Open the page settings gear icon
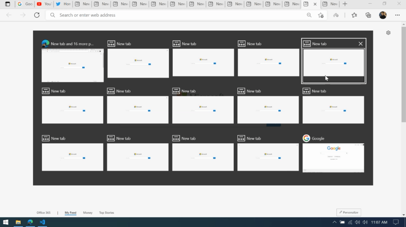Viewport: 406px width, 227px height. (x=388, y=33)
